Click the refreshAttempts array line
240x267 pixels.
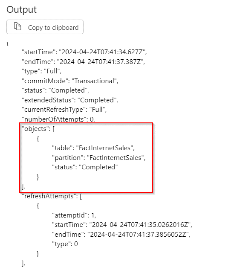pos(52,196)
